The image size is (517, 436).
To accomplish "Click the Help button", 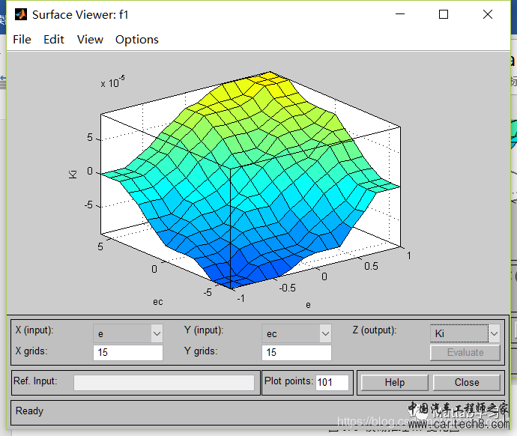I will pyautogui.click(x=395, y=383).
